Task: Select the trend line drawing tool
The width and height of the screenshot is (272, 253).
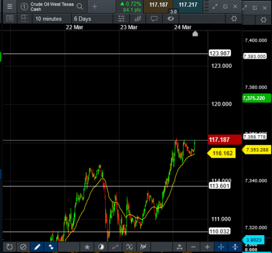Action: [x=115, y=247]
